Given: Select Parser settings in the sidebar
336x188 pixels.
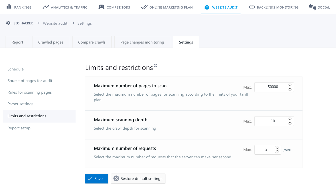Looking at the screenshot, I should tap(20, 104).
